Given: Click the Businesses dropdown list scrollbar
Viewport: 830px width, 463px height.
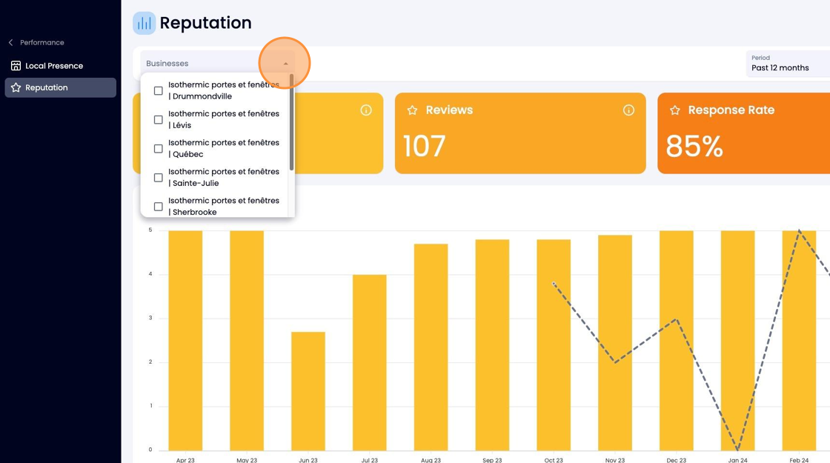Looking at the screenshot, I should point(292,122).
